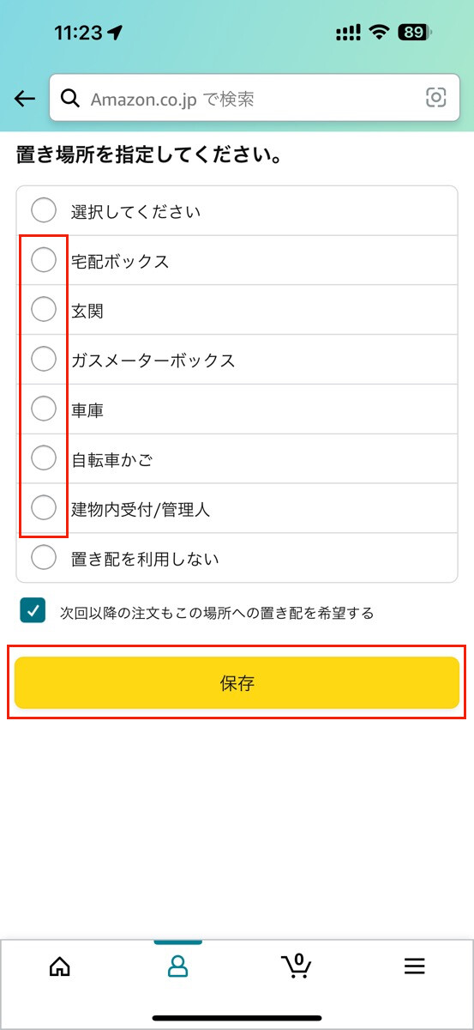Select the ガスメーターボックス radio option
The image size is (474, 1030).
(x=44, y=359)
